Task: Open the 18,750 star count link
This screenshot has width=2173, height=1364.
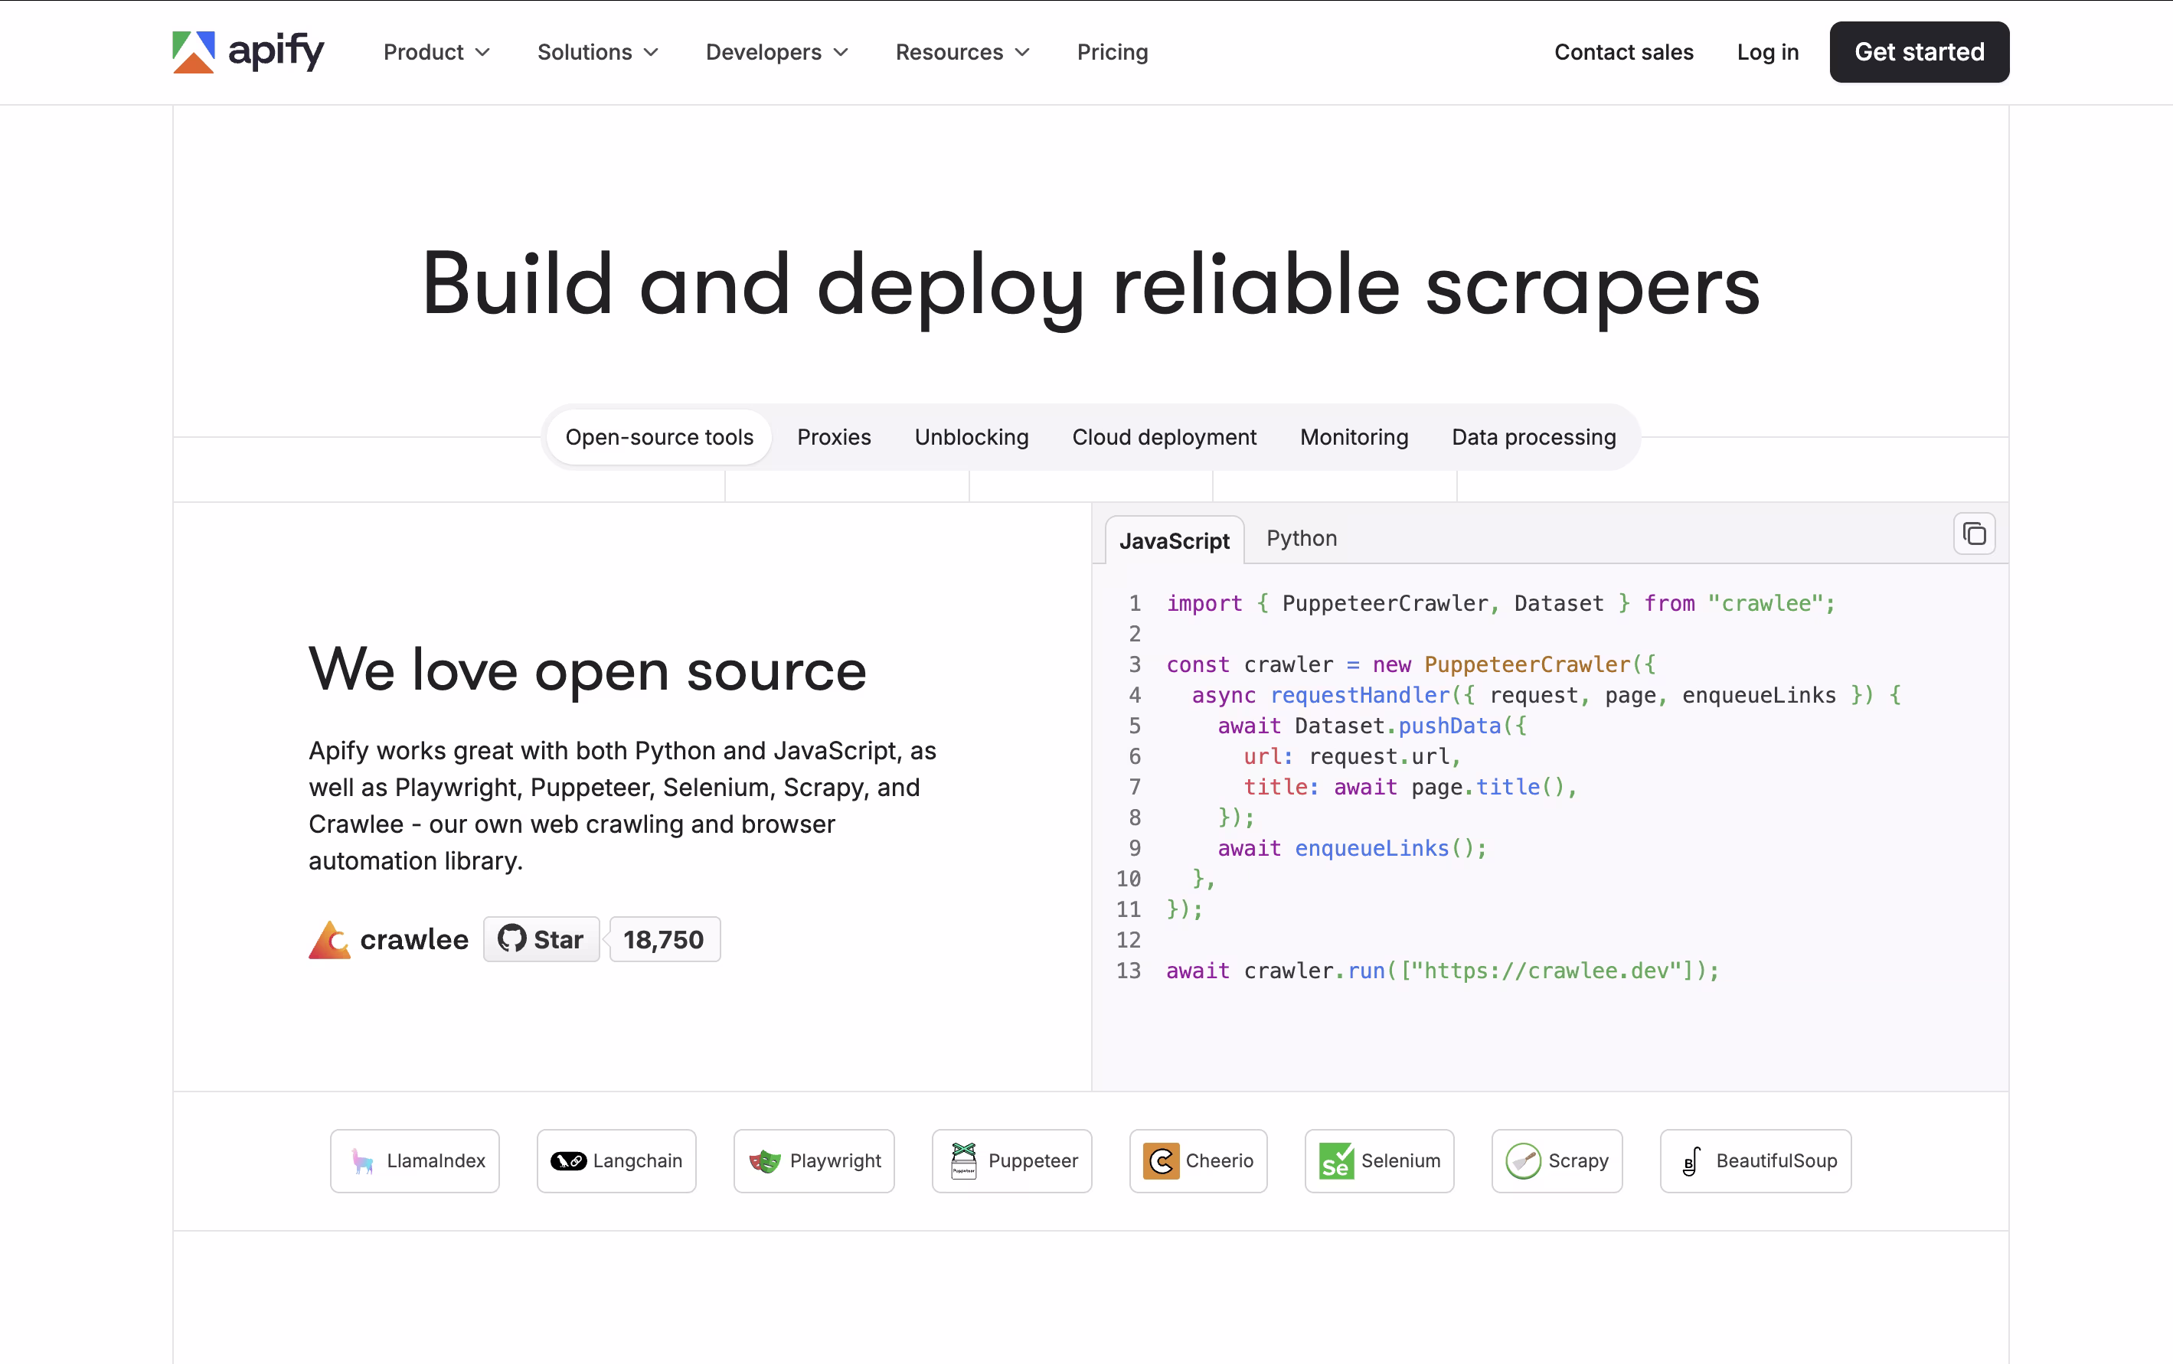Action: point(664,939)
